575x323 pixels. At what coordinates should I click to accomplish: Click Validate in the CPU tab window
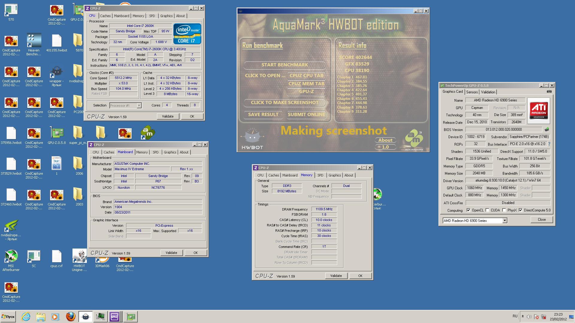(x=168, y=116)
